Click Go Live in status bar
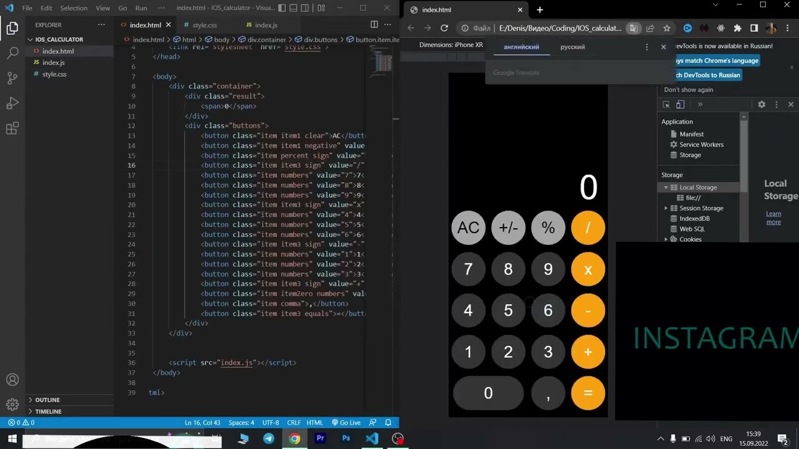This screenshot has height=449, width=799. [x=346, y=422]
